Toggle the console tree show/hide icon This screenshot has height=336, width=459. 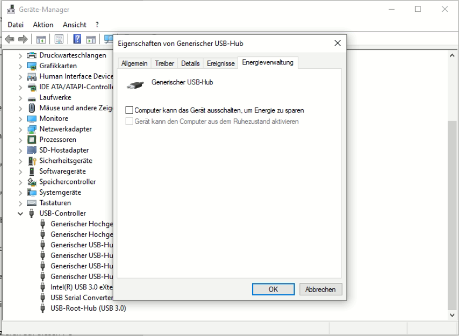pyautogui.click(x=41, y=39)
